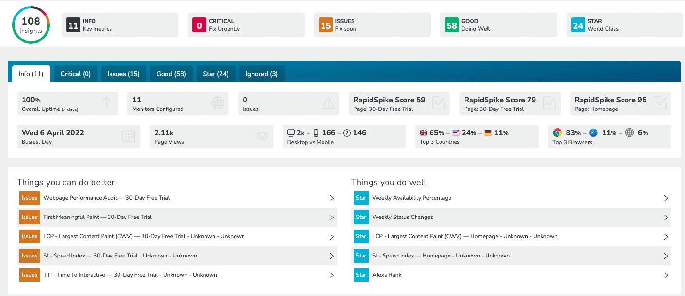Click Star tag on Weekly Availability Percentage
The width and height of the screenshot is (685, 296).
[x=361, y=198]
